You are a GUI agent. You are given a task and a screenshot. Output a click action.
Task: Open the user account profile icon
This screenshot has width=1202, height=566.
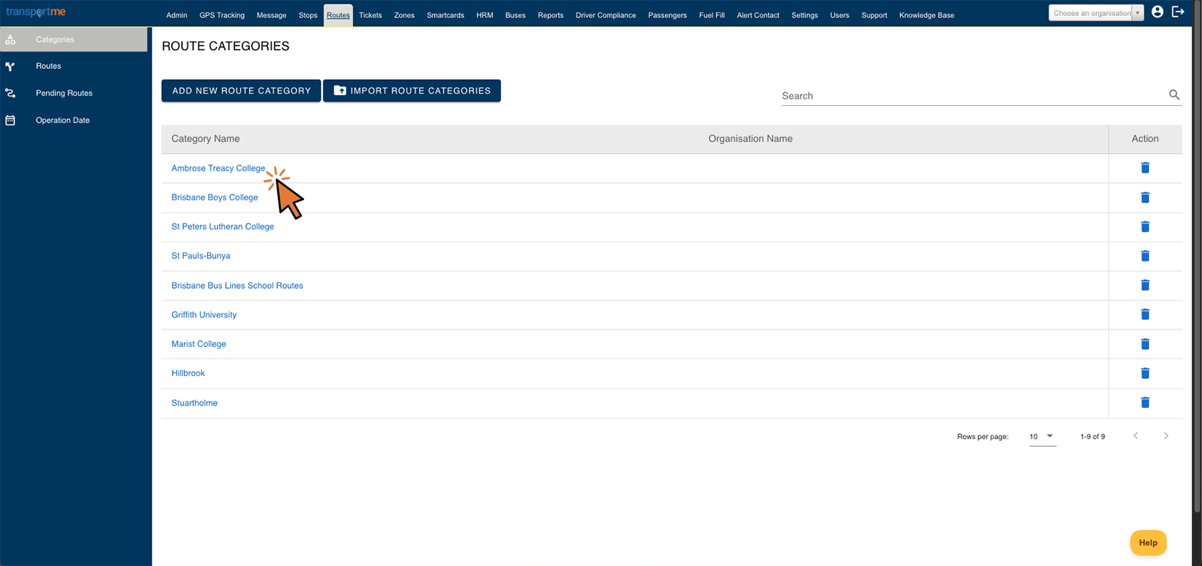click(1157, 12)
